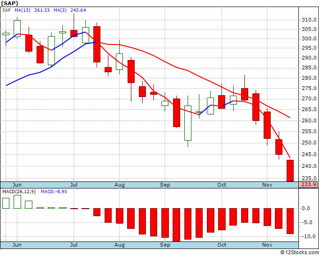Screen dimensions: 319x256
Task: Click the (SAP) chart title
Action: pos(10,3)
